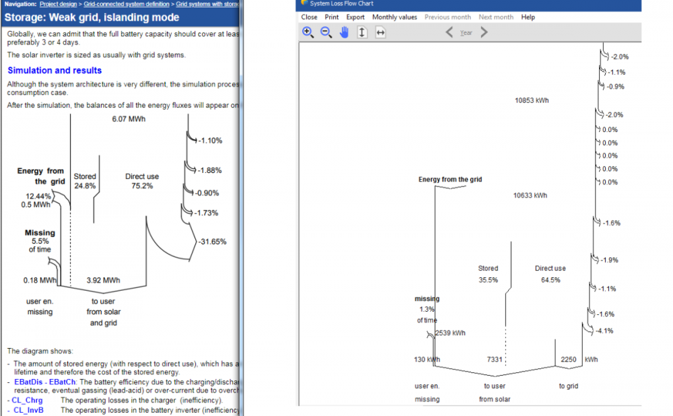
Task: Follow the Project design navigation link
Action: coord(60,4)
